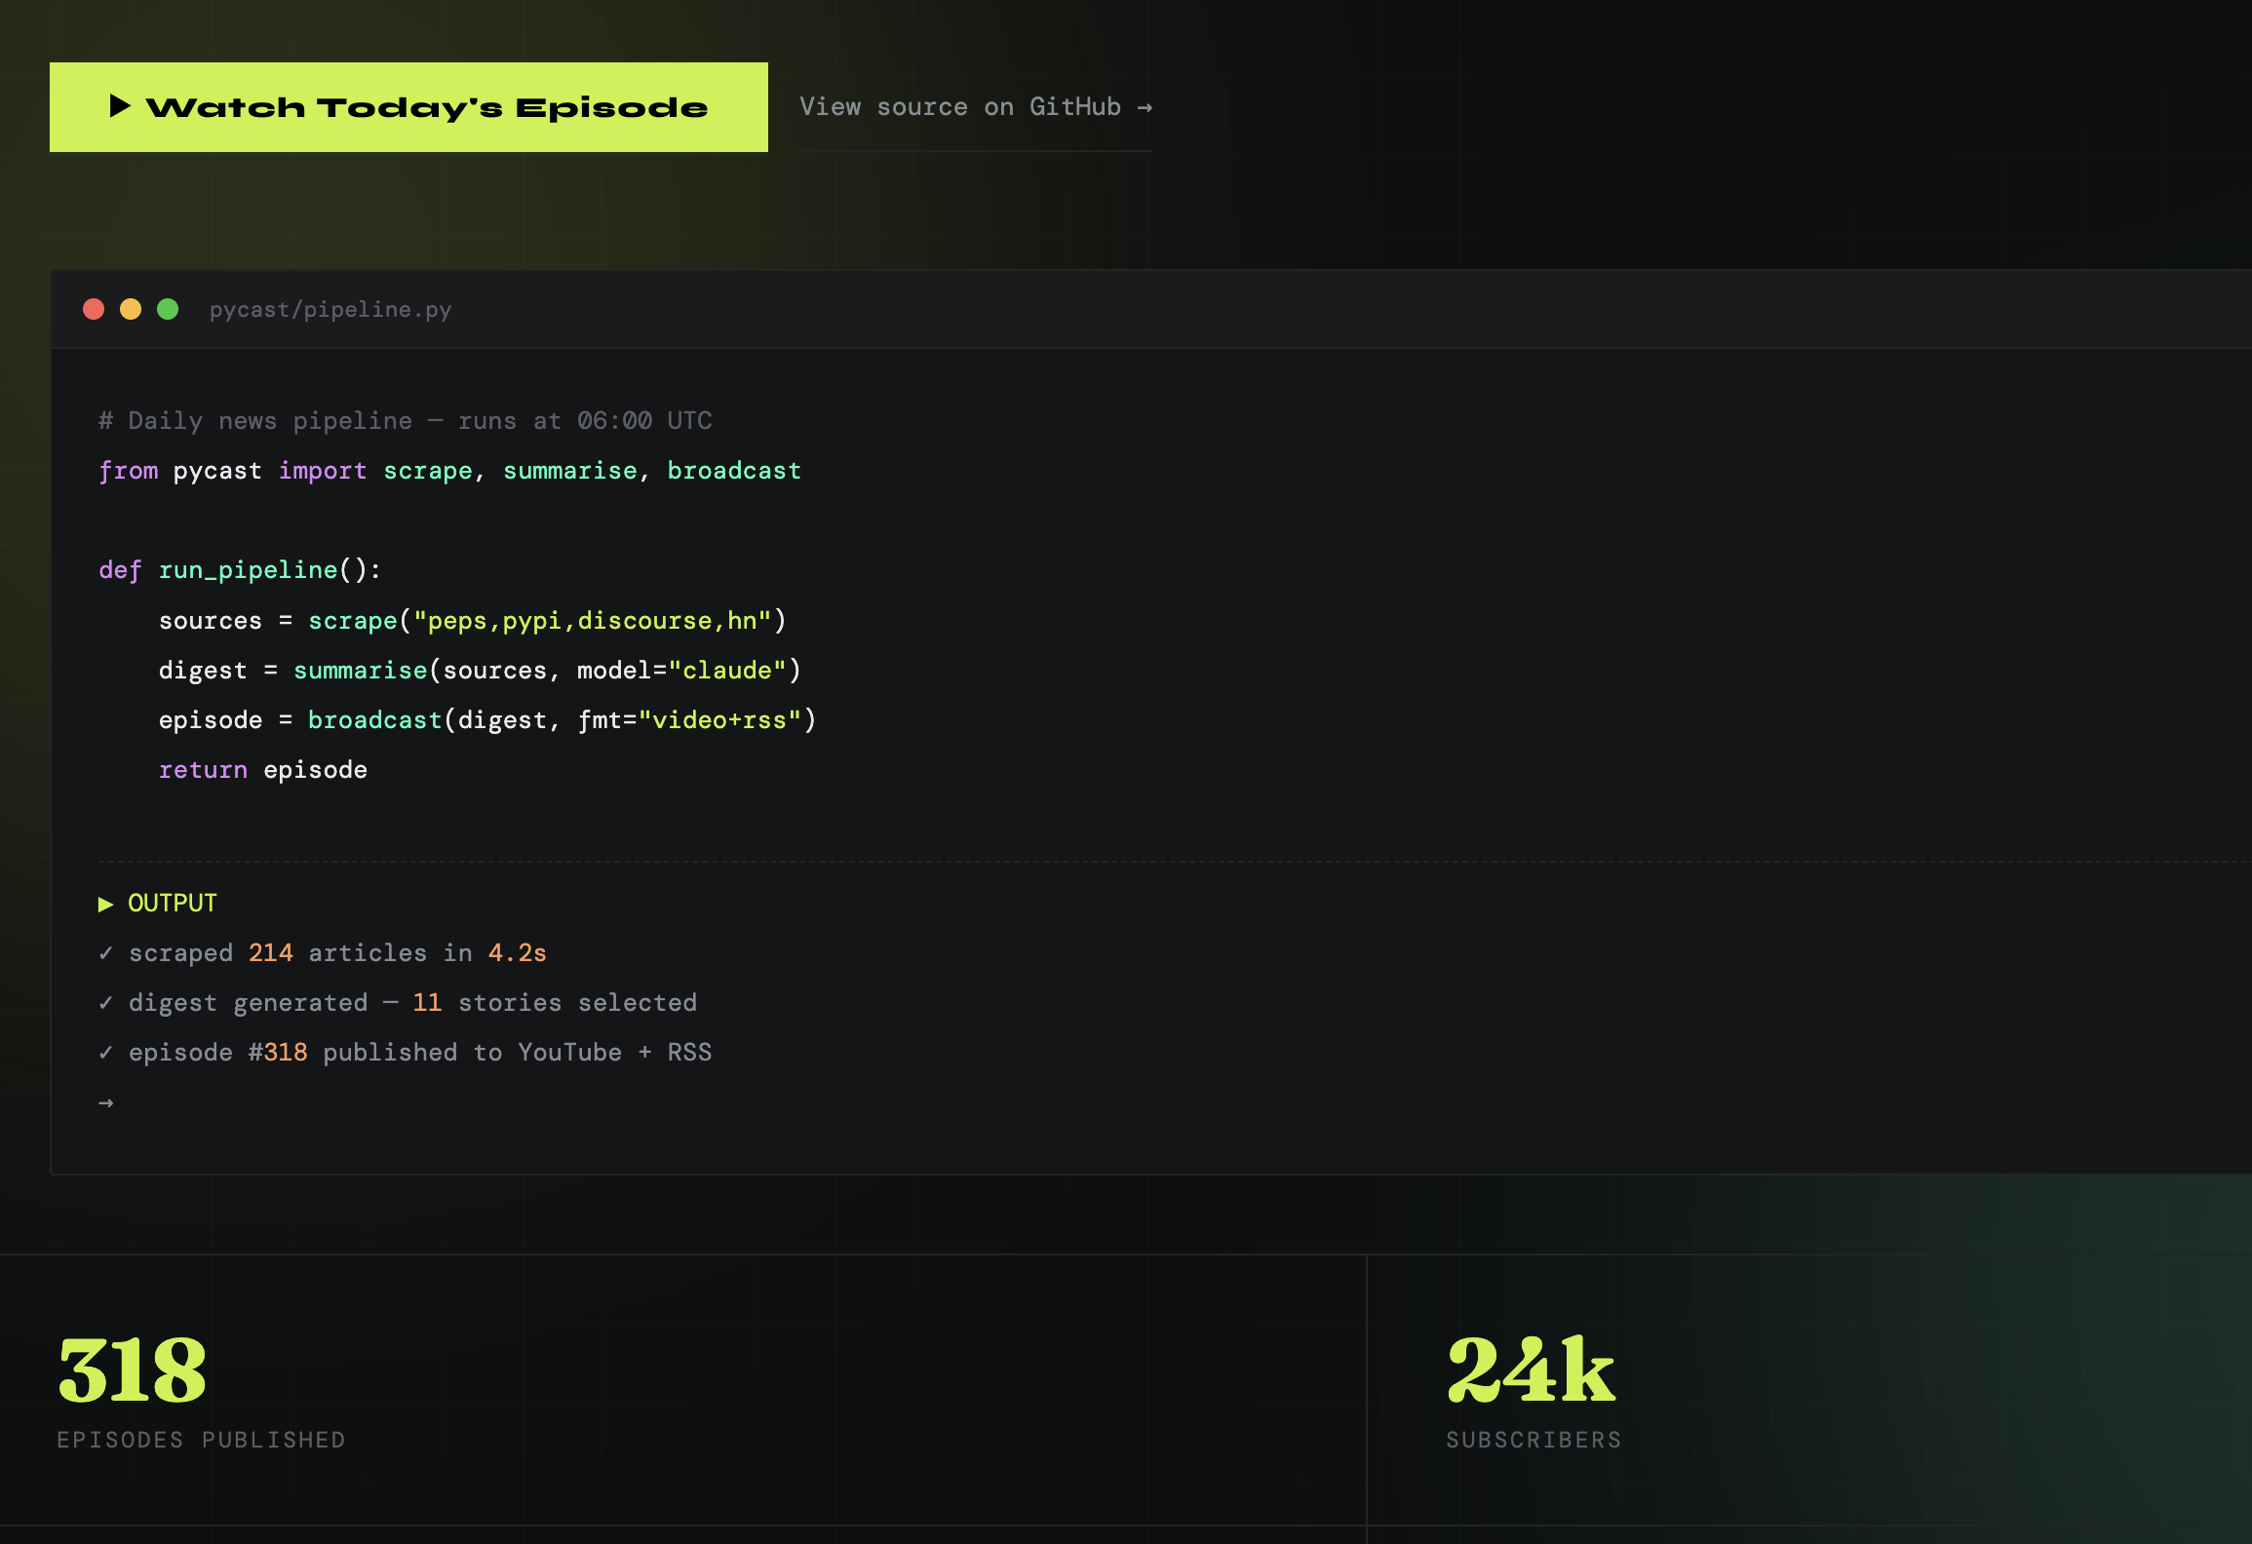Click the 'from pycast import' code line

(449, 471)
